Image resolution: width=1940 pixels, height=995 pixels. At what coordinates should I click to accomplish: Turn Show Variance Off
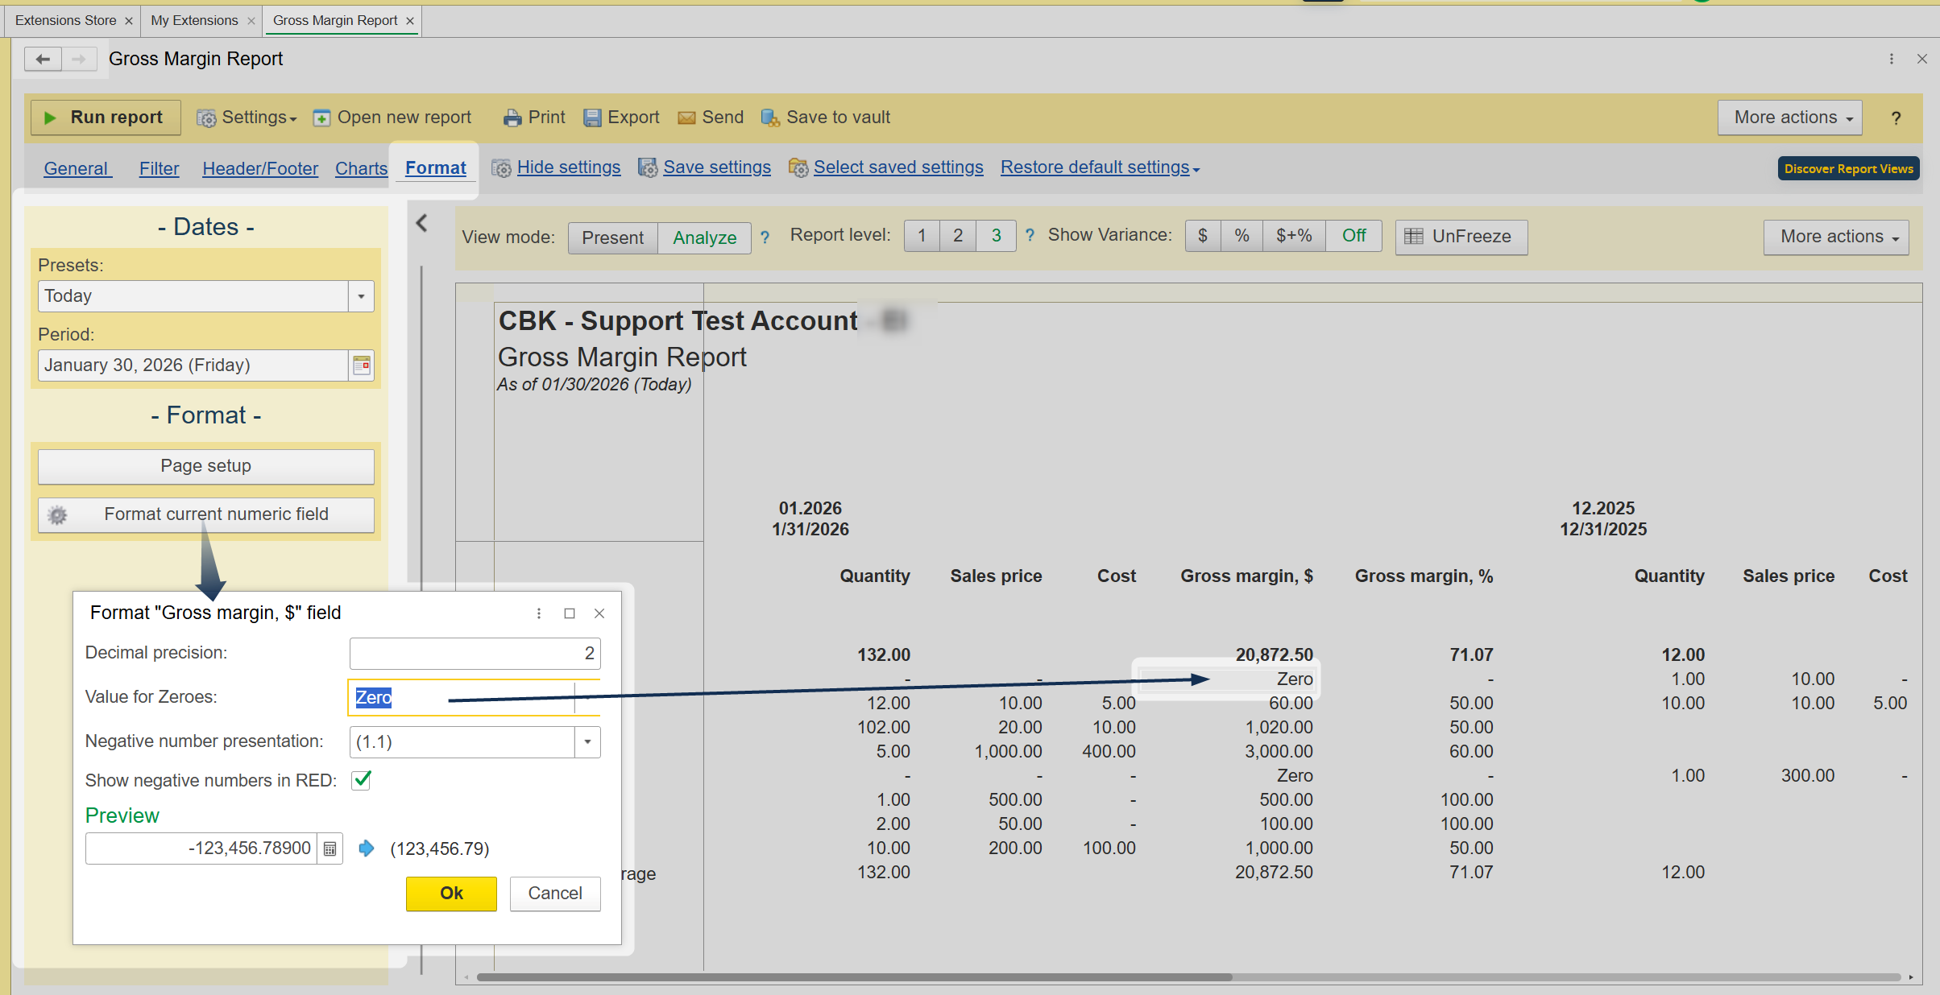coord(1353,236)
